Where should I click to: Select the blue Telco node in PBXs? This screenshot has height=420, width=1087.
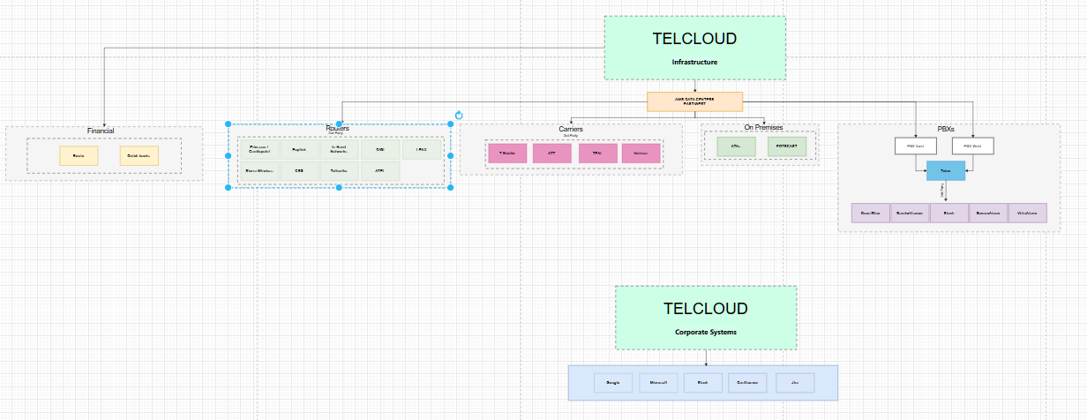coord(945,170)
